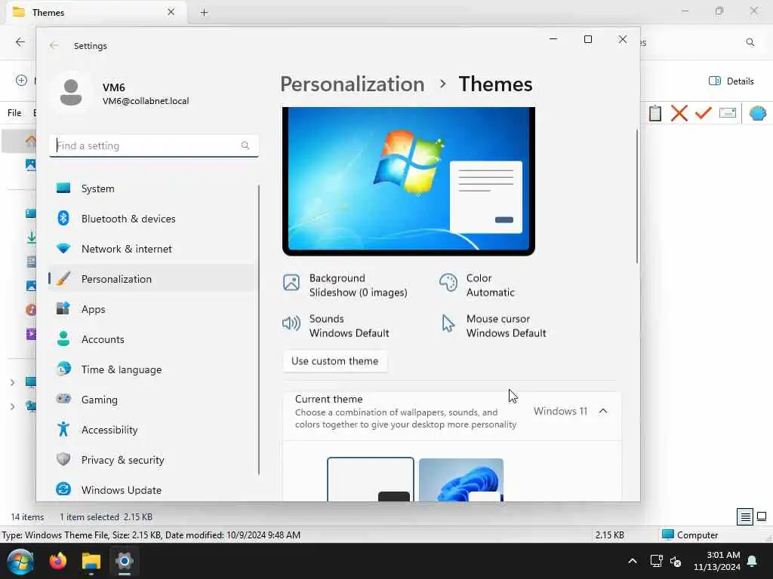Select the blue bloom theme thumbnail
This screenshot has height=579, width=773.
point(461,479)
